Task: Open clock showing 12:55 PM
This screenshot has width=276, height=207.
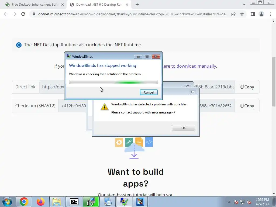Action: coord(262,202)
